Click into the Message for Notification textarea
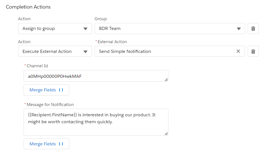 coord(96,122)
